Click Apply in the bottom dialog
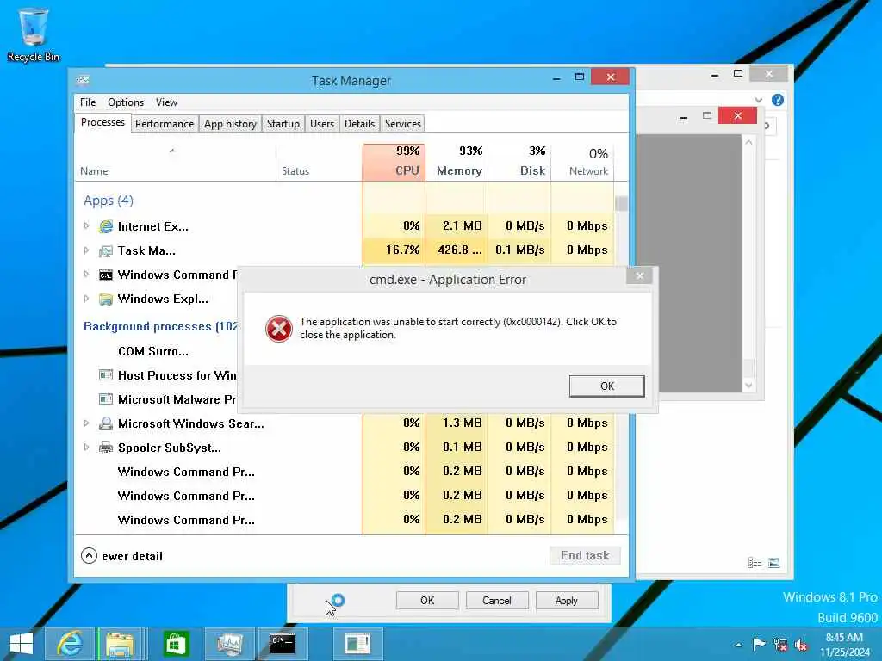 pos(567,600)
